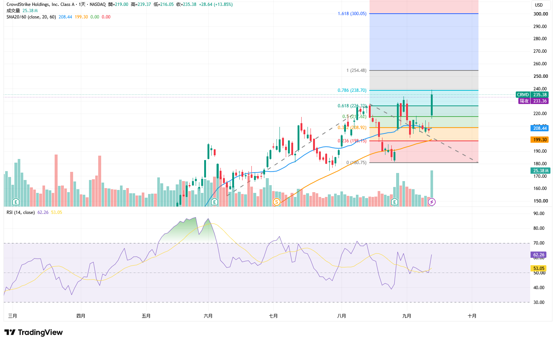Click the 八月 date axis label
Viewport: 556px width, 343px height.
(x=342, y=316)
